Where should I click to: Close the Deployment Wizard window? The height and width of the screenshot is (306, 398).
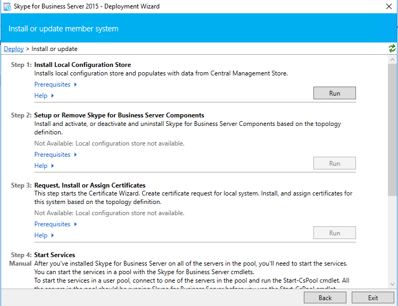[x=389, y=6]
